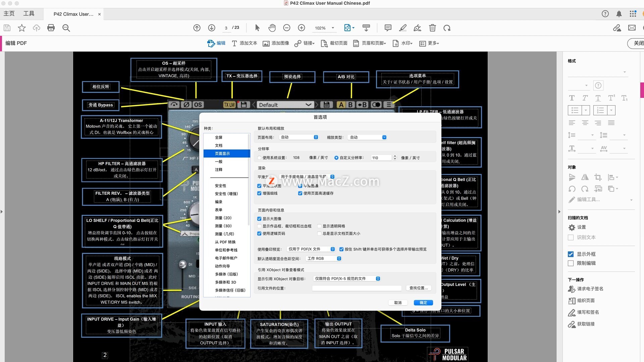The image size is (644, 362).
Task: Click the page number field in toolbar
Action: (226, 28)
